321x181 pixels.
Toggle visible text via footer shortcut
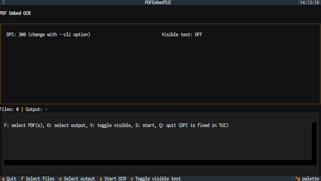click(x=156, y=179)
